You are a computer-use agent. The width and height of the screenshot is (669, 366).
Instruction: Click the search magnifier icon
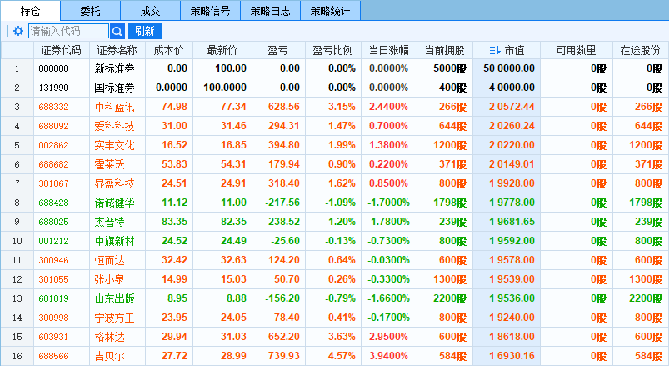tap(117, 31)
